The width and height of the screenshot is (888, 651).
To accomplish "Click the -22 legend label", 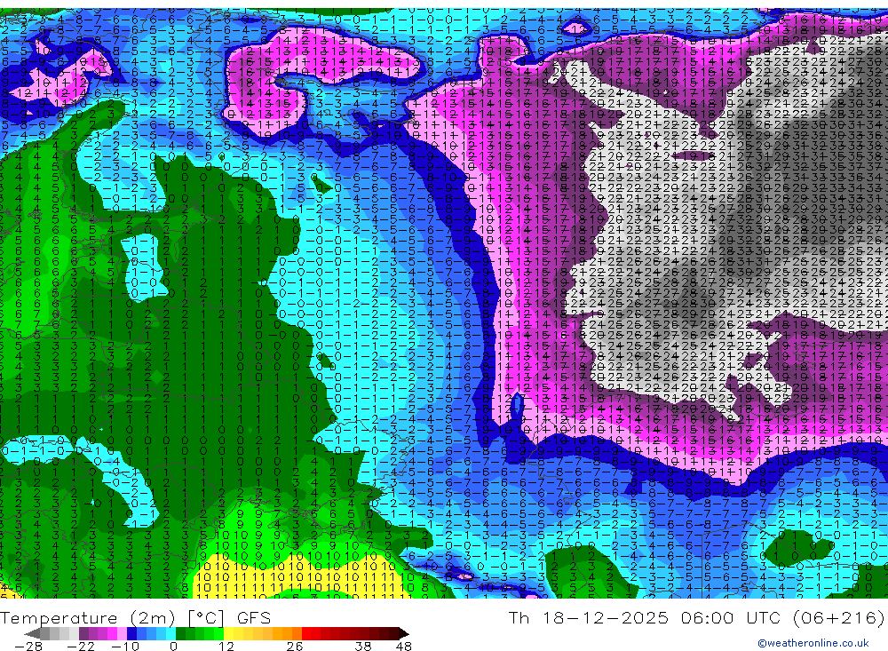I will point(81,646).
